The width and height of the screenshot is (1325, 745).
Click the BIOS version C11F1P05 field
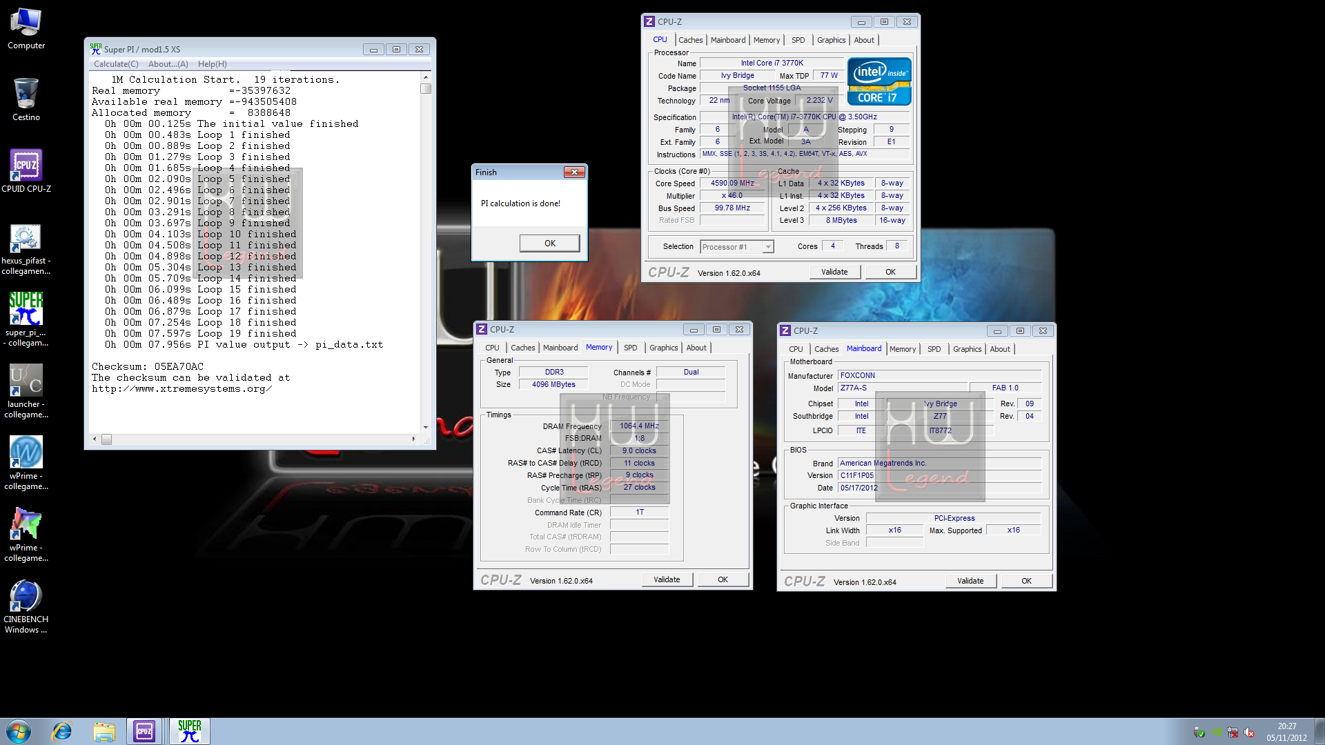pyautogui.click(x=939, y=475)
